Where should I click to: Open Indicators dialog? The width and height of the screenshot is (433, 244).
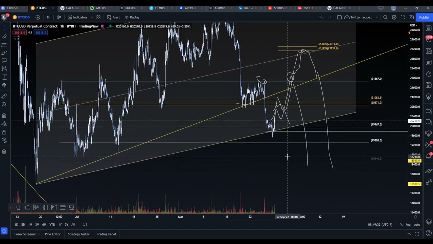tap(77, 17)
